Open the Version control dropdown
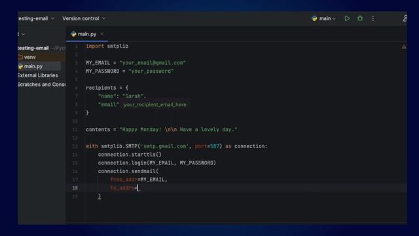The image size is (419, 236). [x=84, y=18]
